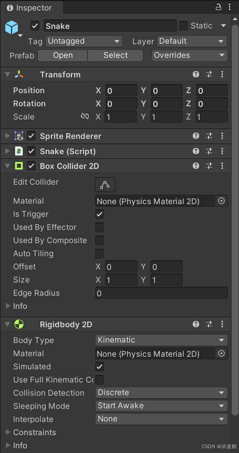Open the Inspector tab options menu
This screenshot has height=453, width=239.
230,7
